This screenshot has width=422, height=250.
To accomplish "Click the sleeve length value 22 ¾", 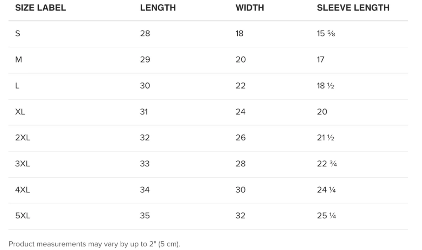I will [x=327, y=164].
